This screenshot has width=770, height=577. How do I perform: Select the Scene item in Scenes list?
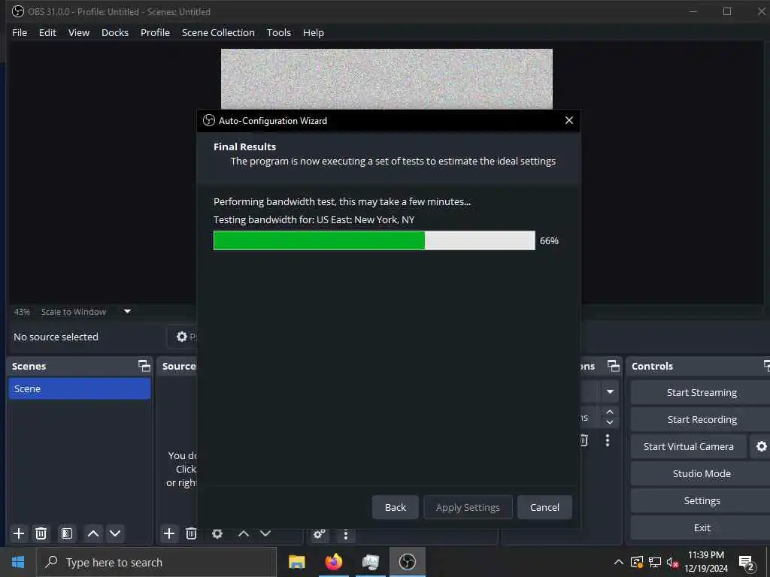point(80,388)
